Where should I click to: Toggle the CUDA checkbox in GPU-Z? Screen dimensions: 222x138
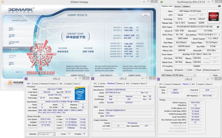click(x=186, y=70)
